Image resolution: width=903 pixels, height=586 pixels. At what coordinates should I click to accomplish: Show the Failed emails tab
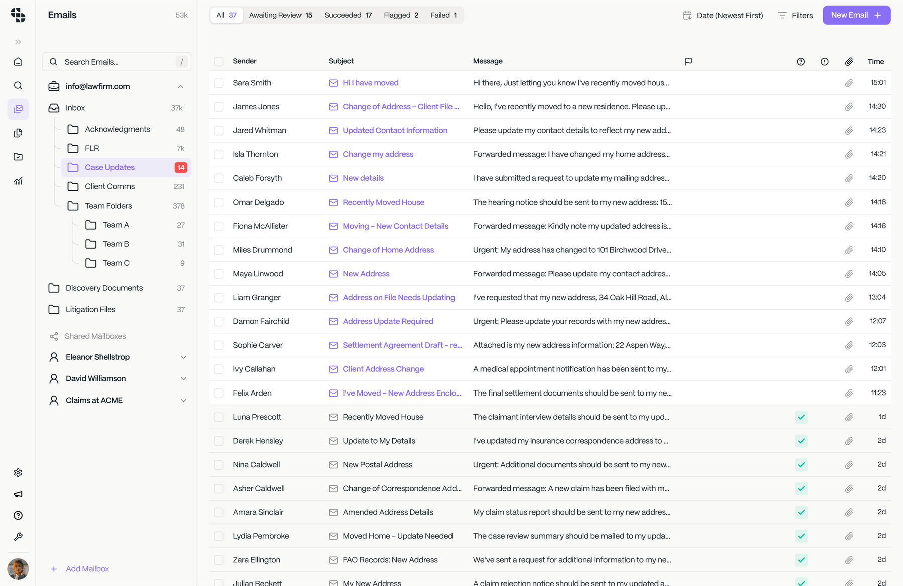click(443, 15)
